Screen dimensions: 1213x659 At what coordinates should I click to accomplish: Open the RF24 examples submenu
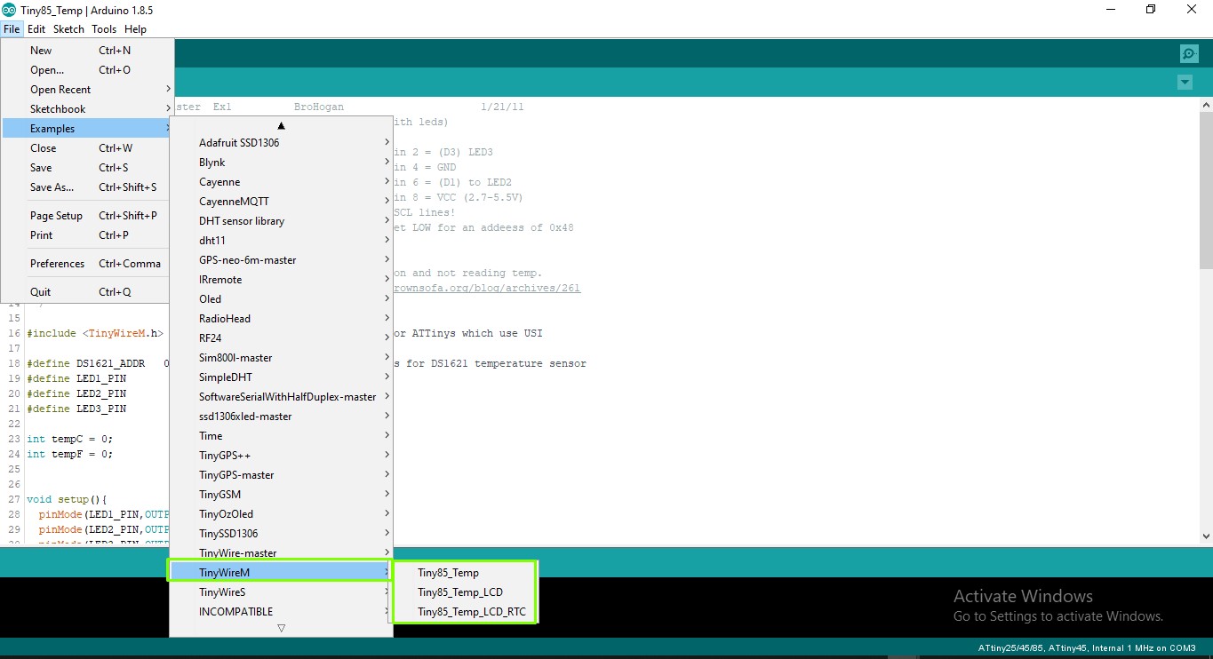[281, 338]
